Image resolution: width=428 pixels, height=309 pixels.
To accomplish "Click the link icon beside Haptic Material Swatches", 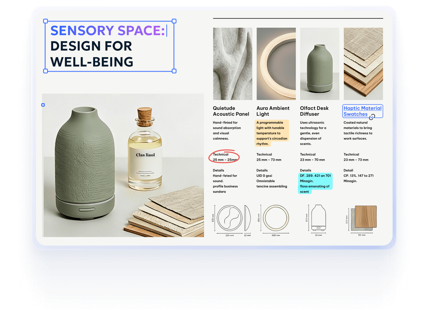I will (372, 117).
